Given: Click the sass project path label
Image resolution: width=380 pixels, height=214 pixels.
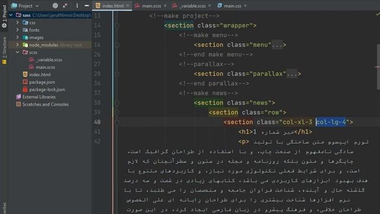Looking at the screenshot, I should click(62, 15).
